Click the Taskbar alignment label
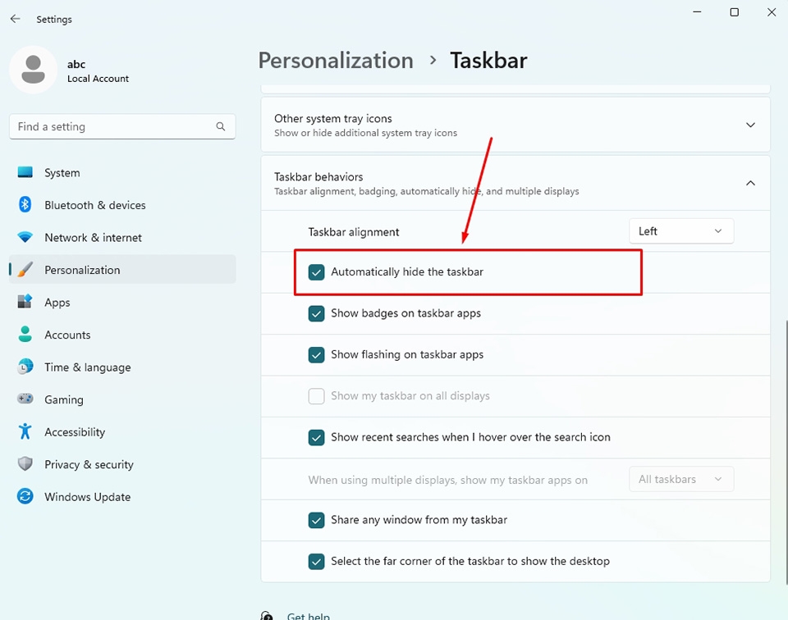This screenshot has width=788, height=620. [x=353, y=232]
